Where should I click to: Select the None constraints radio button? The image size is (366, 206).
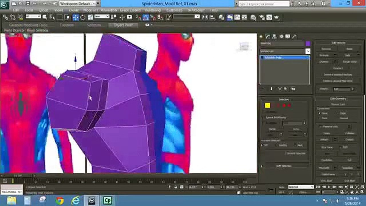319,113
